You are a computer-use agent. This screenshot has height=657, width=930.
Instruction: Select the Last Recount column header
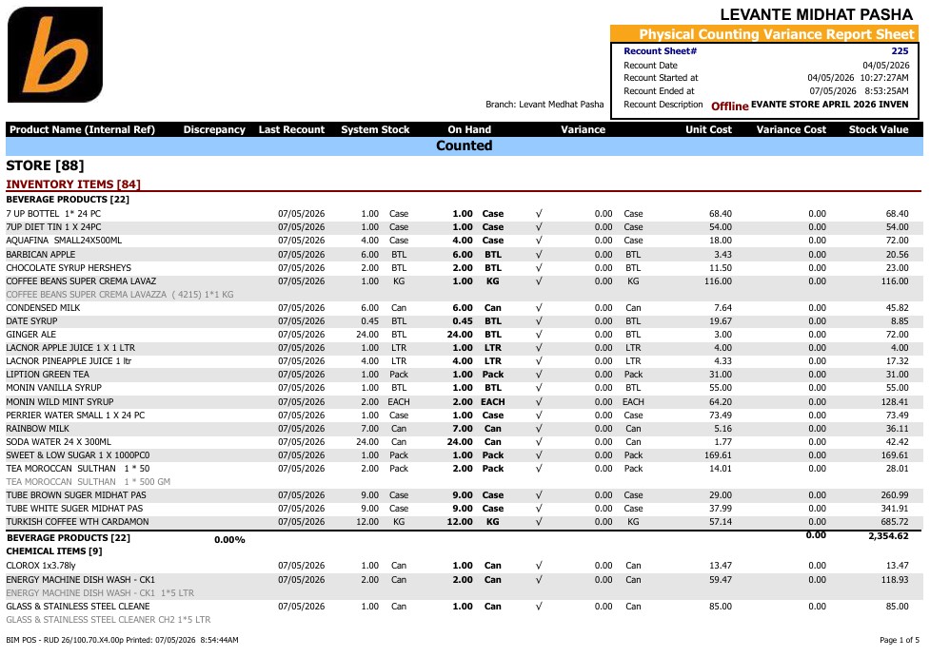point(292,129)
